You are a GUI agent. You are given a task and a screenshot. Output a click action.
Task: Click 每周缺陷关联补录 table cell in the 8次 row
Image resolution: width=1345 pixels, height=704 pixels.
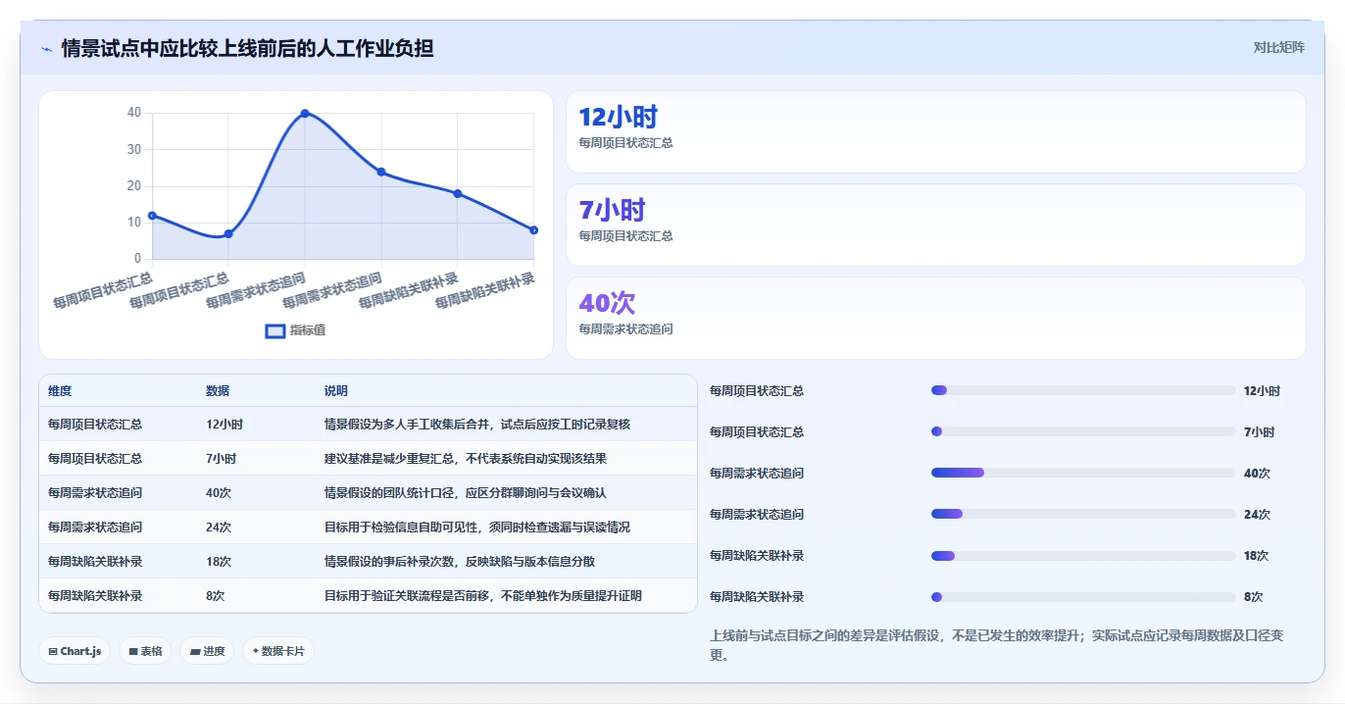click(95, 596)
